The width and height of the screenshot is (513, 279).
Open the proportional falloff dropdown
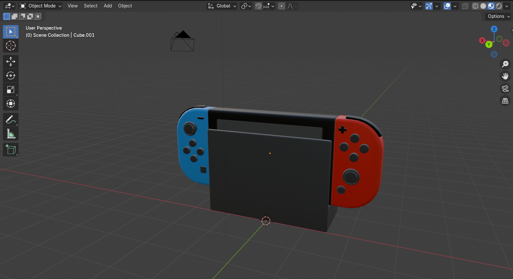[292, 6]
